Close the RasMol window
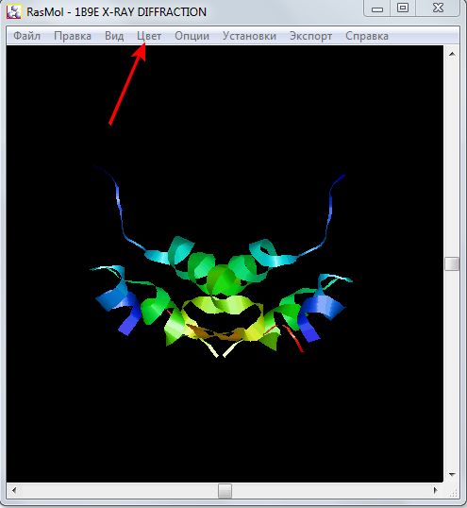 click(x=438, y=8)
